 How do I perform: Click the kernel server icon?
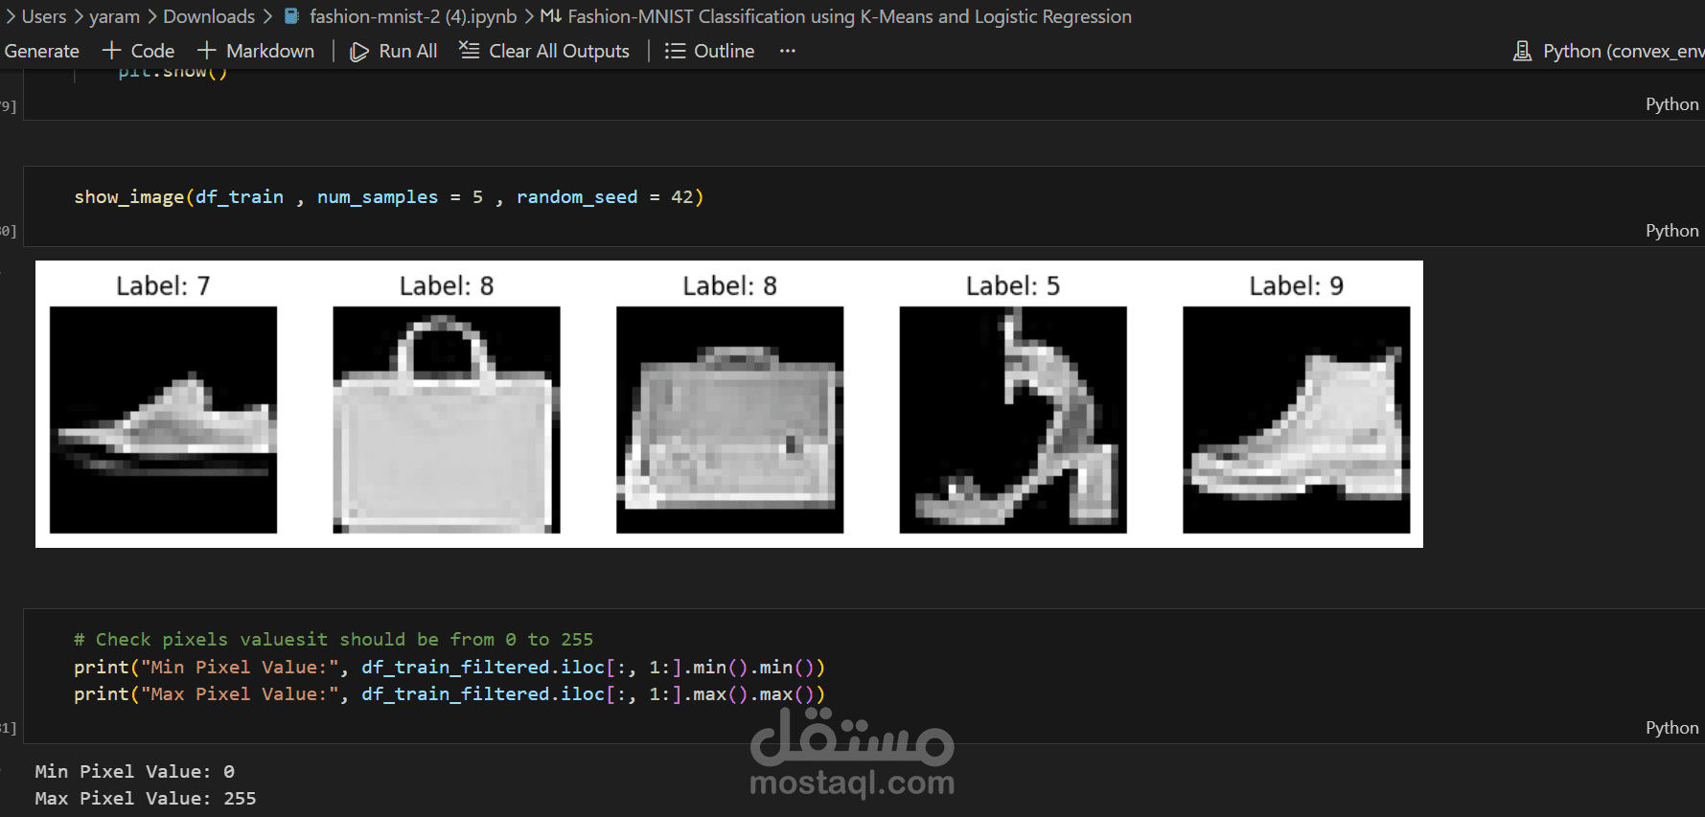click(1522, 51)
